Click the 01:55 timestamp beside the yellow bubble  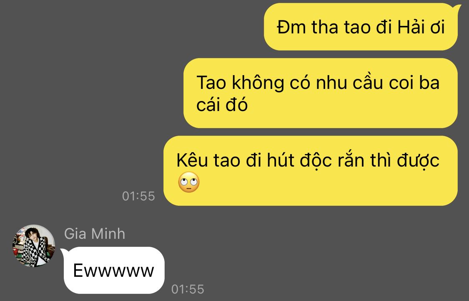138,196
